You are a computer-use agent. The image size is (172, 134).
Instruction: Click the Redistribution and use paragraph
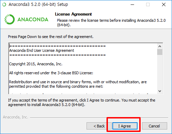coord(78,84)
